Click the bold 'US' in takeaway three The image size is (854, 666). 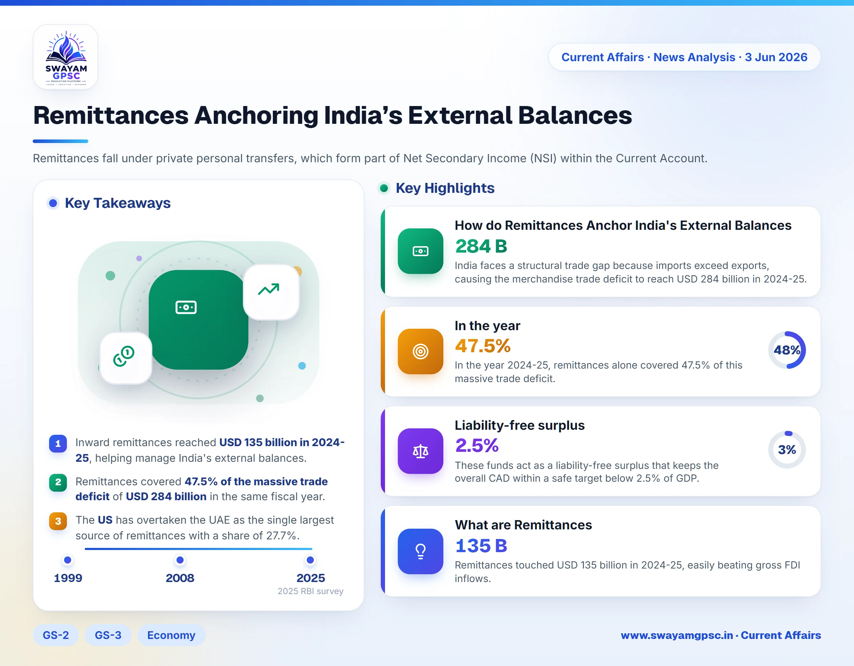tap(105, 520)
